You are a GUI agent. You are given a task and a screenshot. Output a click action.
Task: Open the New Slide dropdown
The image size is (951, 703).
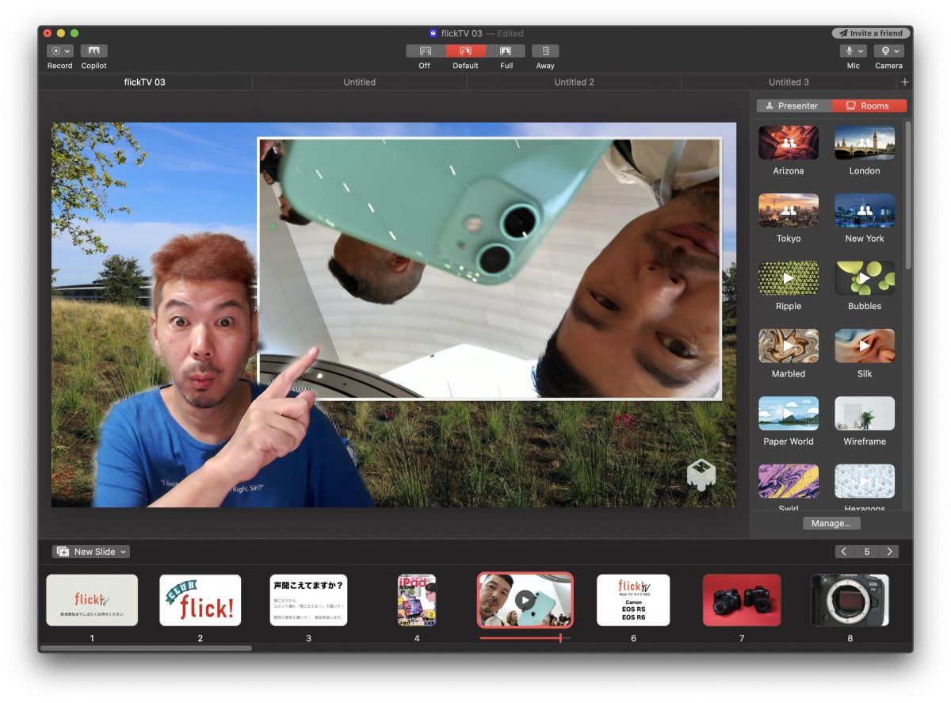91,552
